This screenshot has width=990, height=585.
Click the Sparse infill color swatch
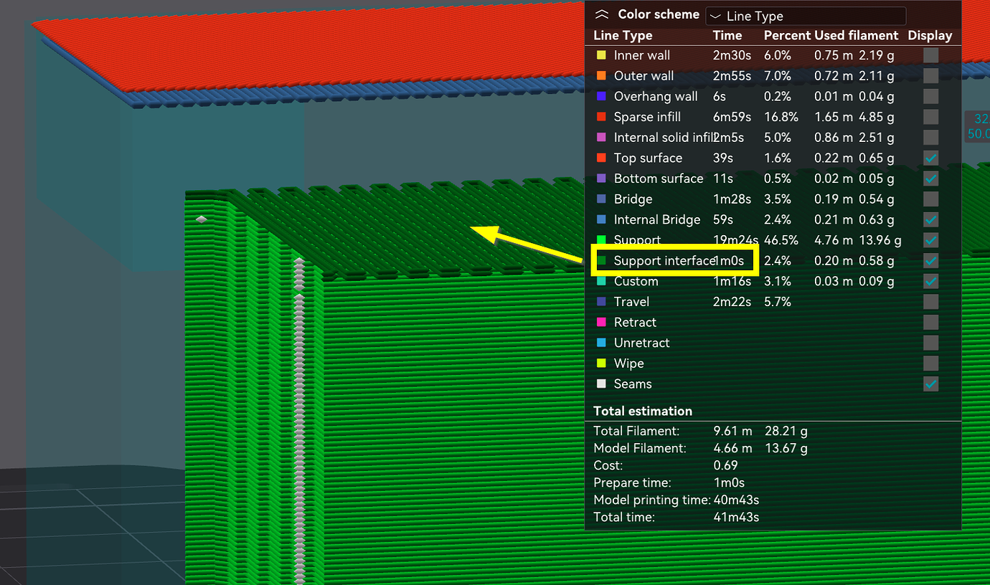pyautogui.click(x=601, y=117)
